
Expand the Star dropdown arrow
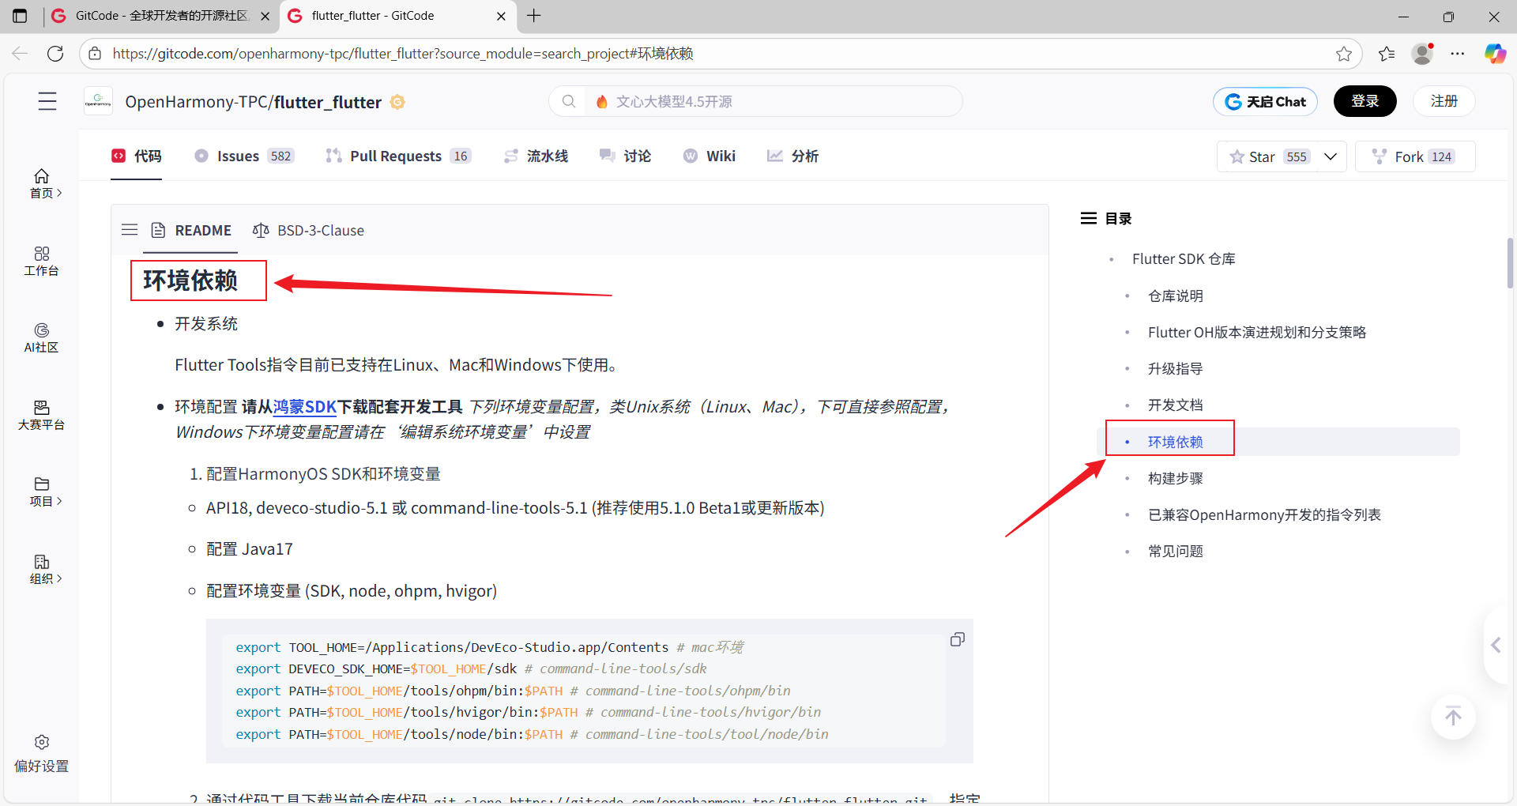coord(1331,156)
